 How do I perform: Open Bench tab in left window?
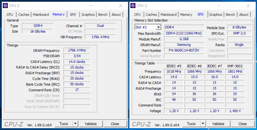[x=103, y=15]
